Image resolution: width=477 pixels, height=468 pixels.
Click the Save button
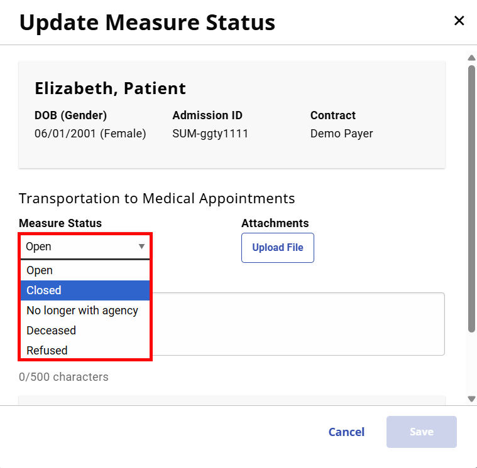421,432
